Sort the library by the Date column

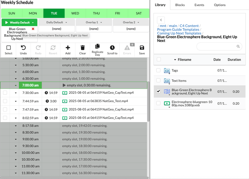tap(217, 60)
